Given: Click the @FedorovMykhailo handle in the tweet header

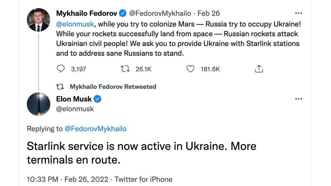Looking at the screenshot, I should coord(160,14).
